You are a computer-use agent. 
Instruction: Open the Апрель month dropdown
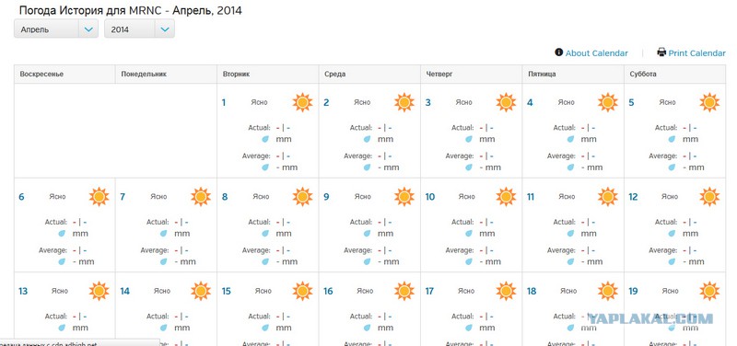[x=56, y=29]
